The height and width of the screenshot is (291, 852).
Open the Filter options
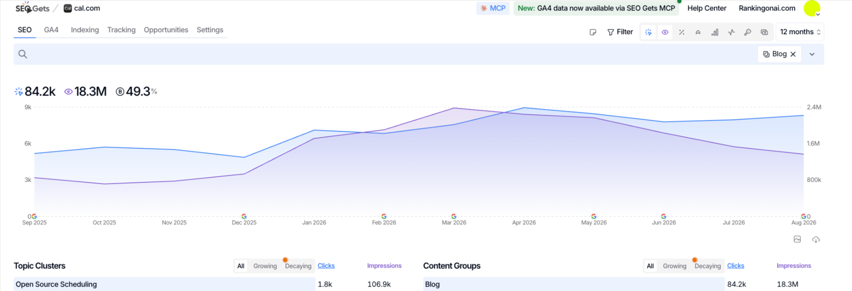pos(620,32)
